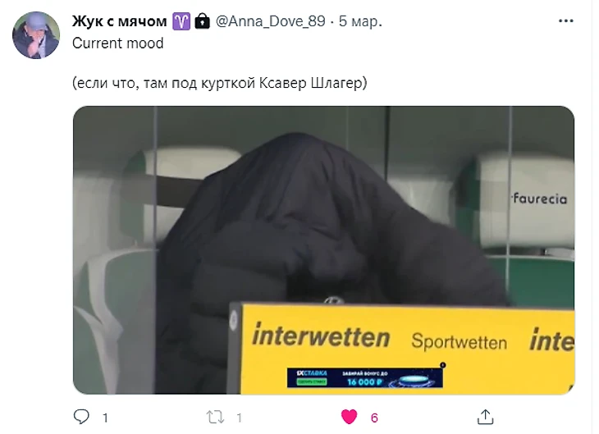
Task: Click the Current mood tweet text
Action: [x=117, y=43]
